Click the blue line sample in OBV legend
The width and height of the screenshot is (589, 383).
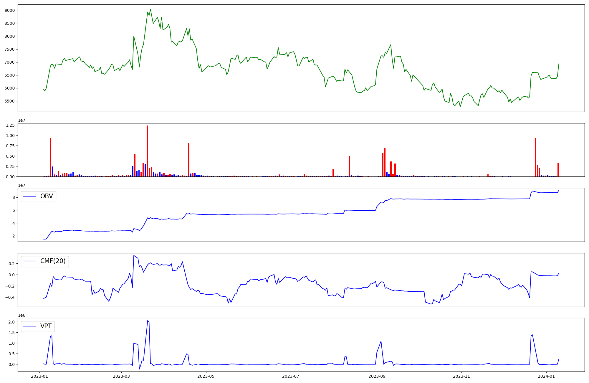[29, 197]
